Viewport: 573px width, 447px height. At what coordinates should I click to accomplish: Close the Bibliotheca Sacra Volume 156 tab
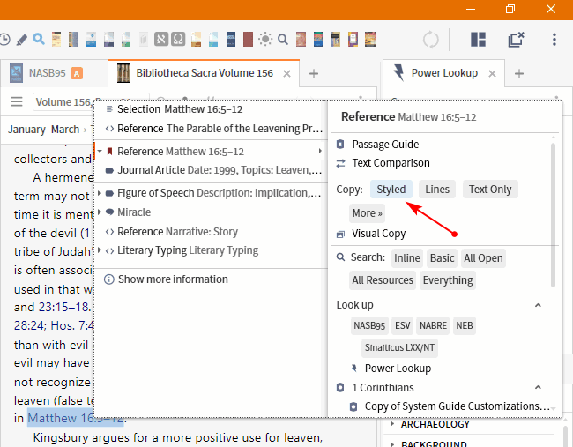(x=286, y=74)
